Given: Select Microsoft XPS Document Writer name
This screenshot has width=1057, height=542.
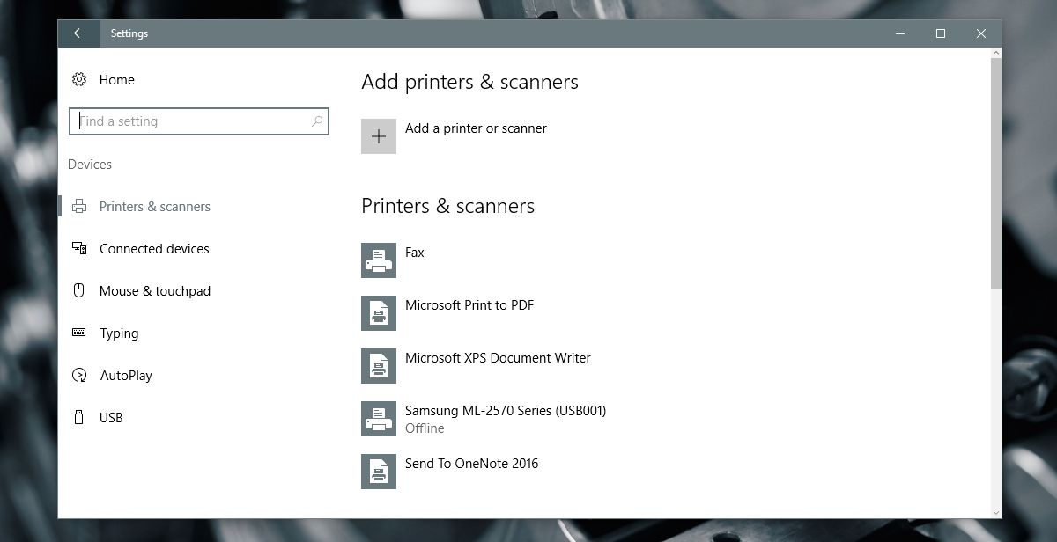Looking at the screenshot, I should tap(498, 358).
